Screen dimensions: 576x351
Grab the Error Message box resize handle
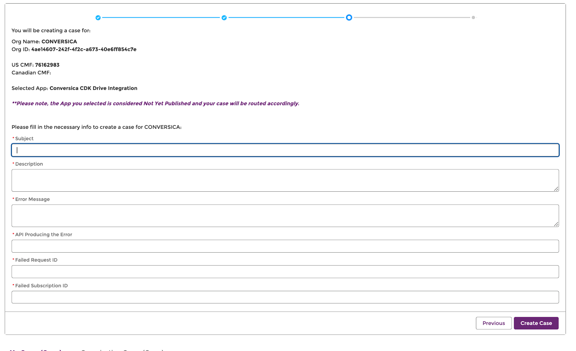tap(556, 224)
